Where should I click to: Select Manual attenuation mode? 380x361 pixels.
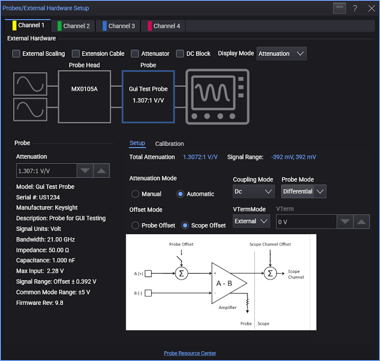click(135, 194)
